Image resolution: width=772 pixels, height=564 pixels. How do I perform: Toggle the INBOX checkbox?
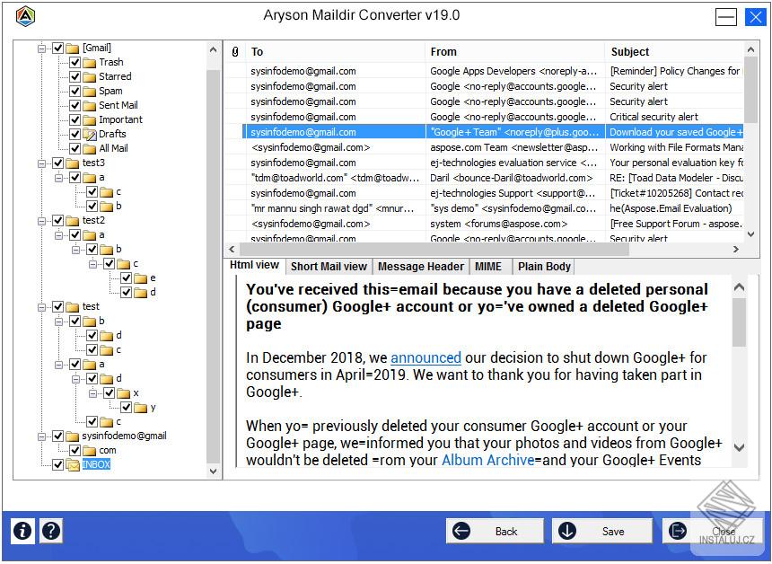pyautogui.click(x=58, y=464)
